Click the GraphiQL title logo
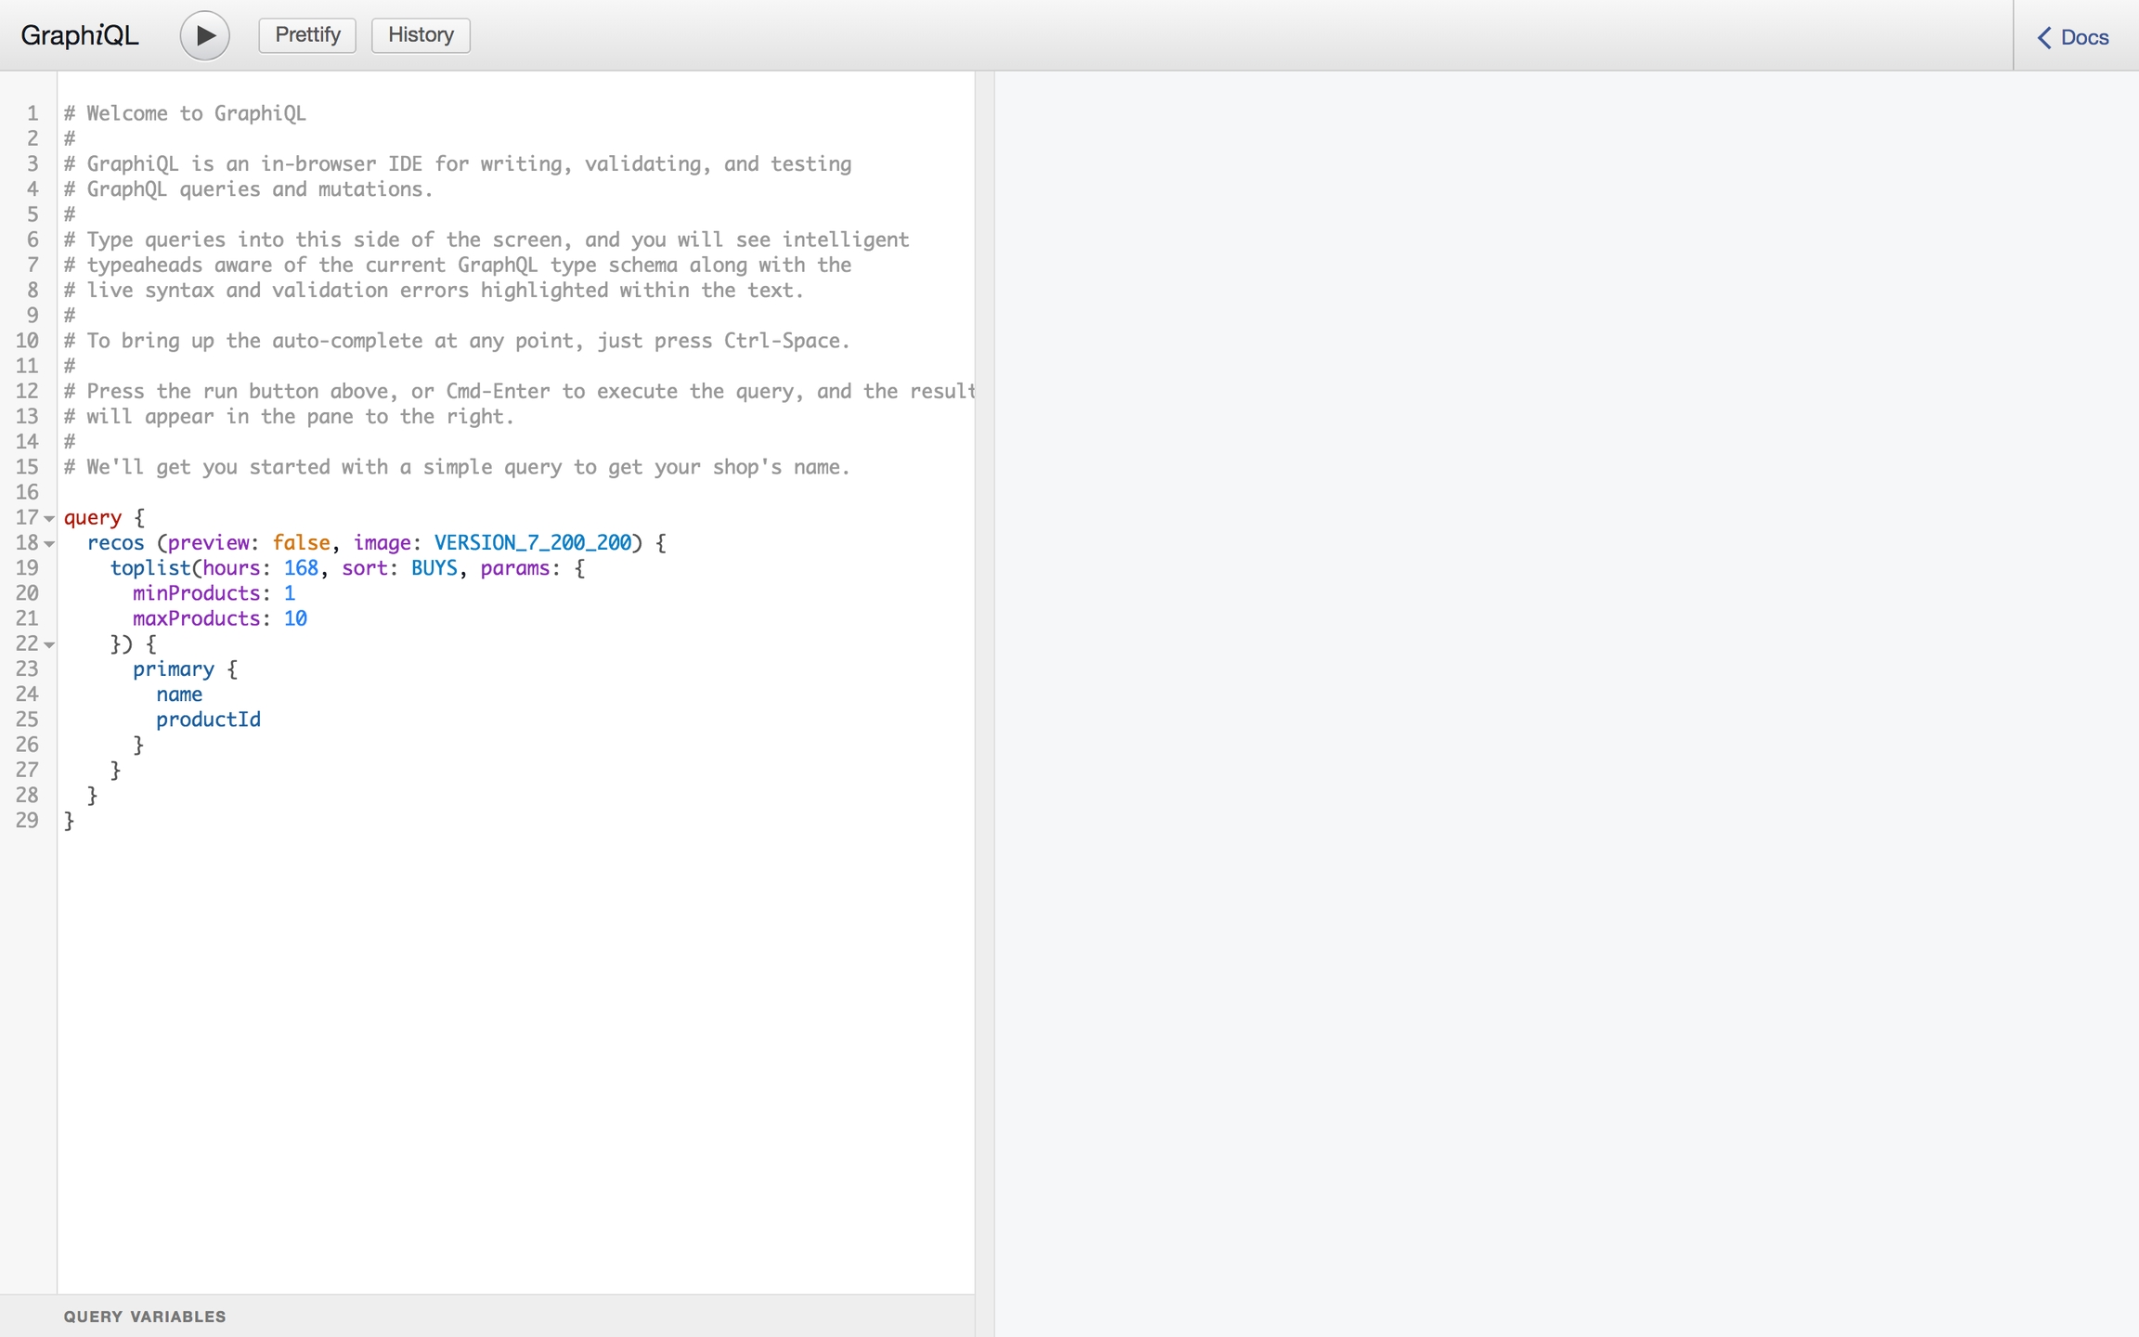 tap(80, 35)
